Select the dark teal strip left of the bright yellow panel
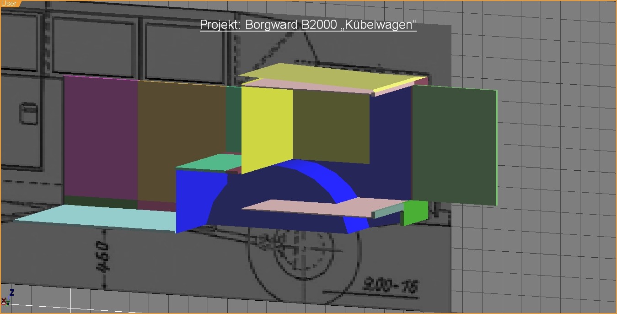This screenshot has width=617, height=314. pyautogui.click(x=234, y=120)
